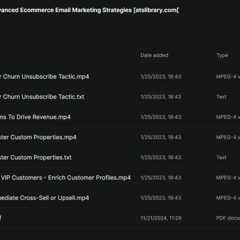Click the Text type cell of Unsubscribe Tactic.txt
Viewport: 240px width, 240px height.
221,97
